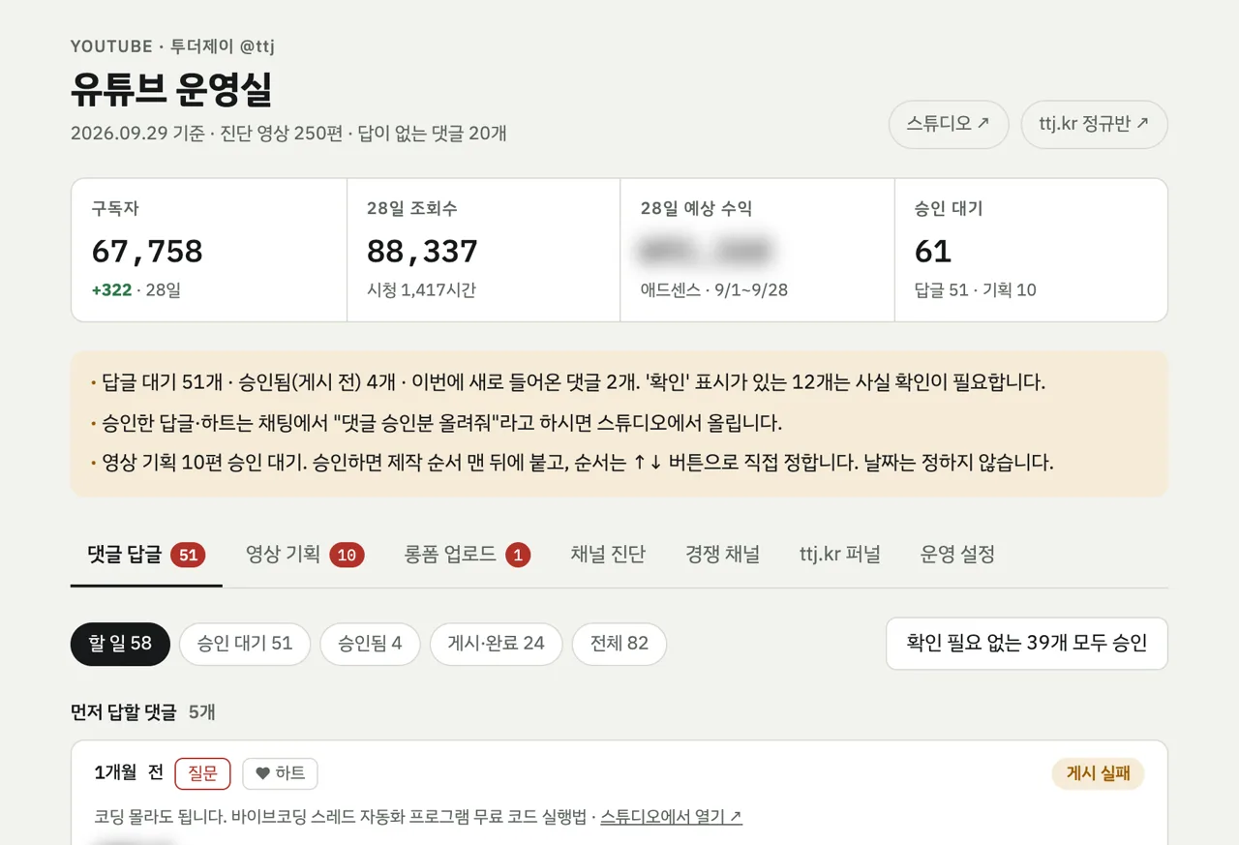
Task: Click the blurred 28일 예상 수익 value
Action: pos(705,252)
